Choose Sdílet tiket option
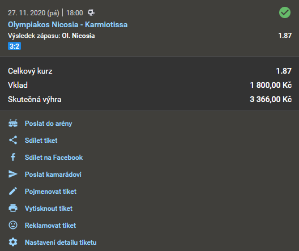This screenshot has width=299, height=251. (41, 141)
